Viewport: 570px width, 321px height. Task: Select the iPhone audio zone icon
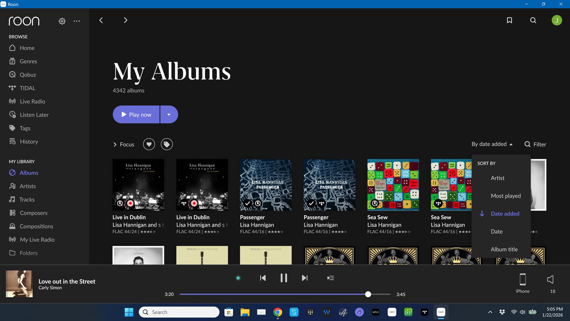point(522,280)
